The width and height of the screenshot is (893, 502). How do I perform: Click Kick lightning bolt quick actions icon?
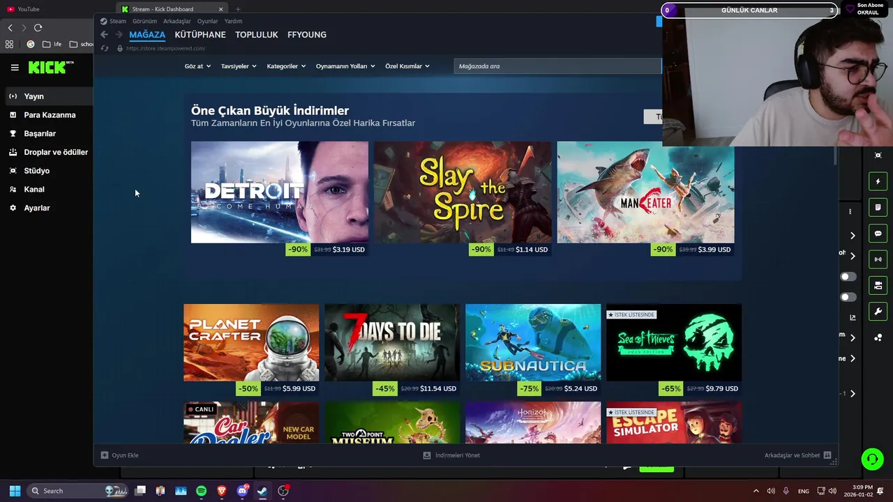tap(878, 181)
